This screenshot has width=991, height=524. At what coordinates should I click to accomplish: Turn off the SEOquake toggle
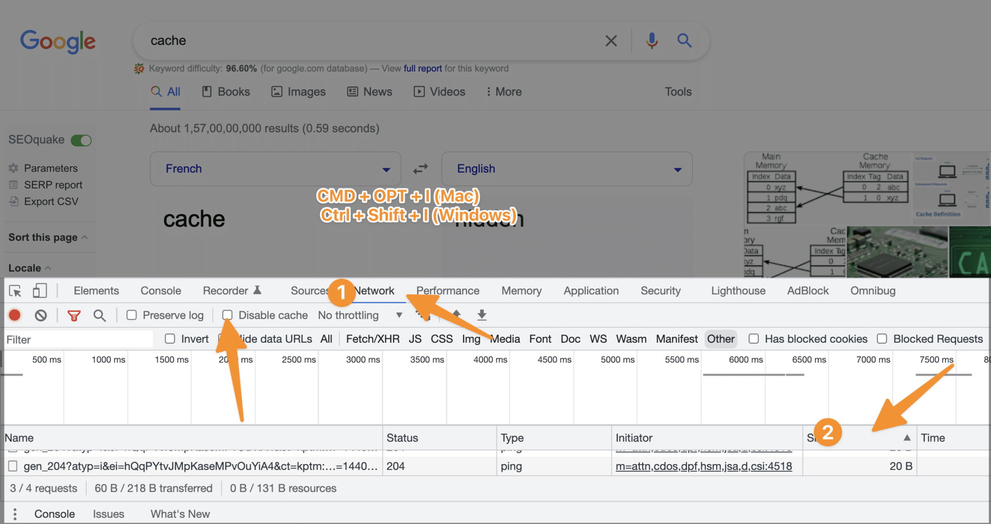(82, 140)
